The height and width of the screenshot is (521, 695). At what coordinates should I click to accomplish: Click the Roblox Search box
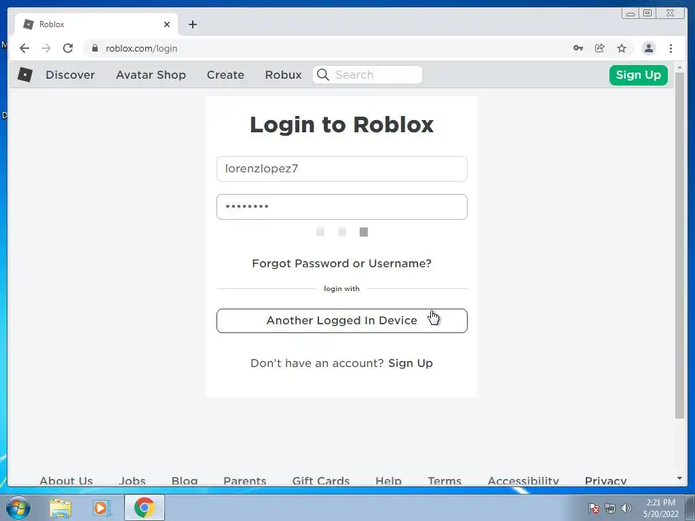[367, 75]
